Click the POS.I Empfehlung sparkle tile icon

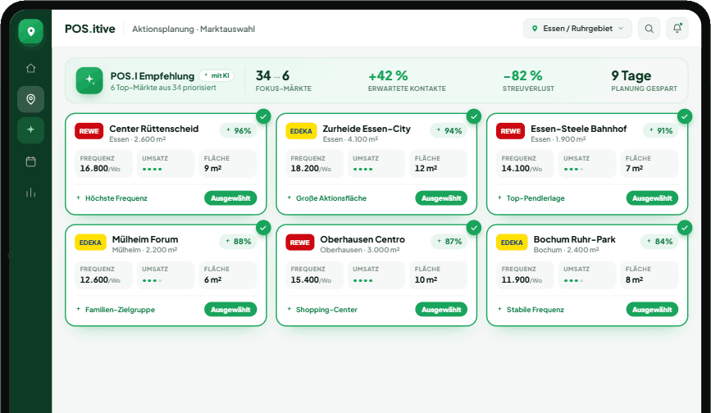(x=89, y=80)
